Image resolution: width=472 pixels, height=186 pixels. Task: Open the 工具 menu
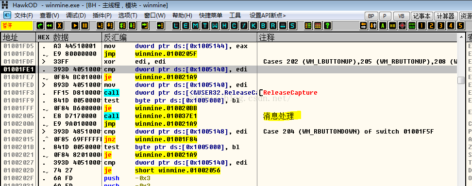pyautogui.click(x=235, y=16)
